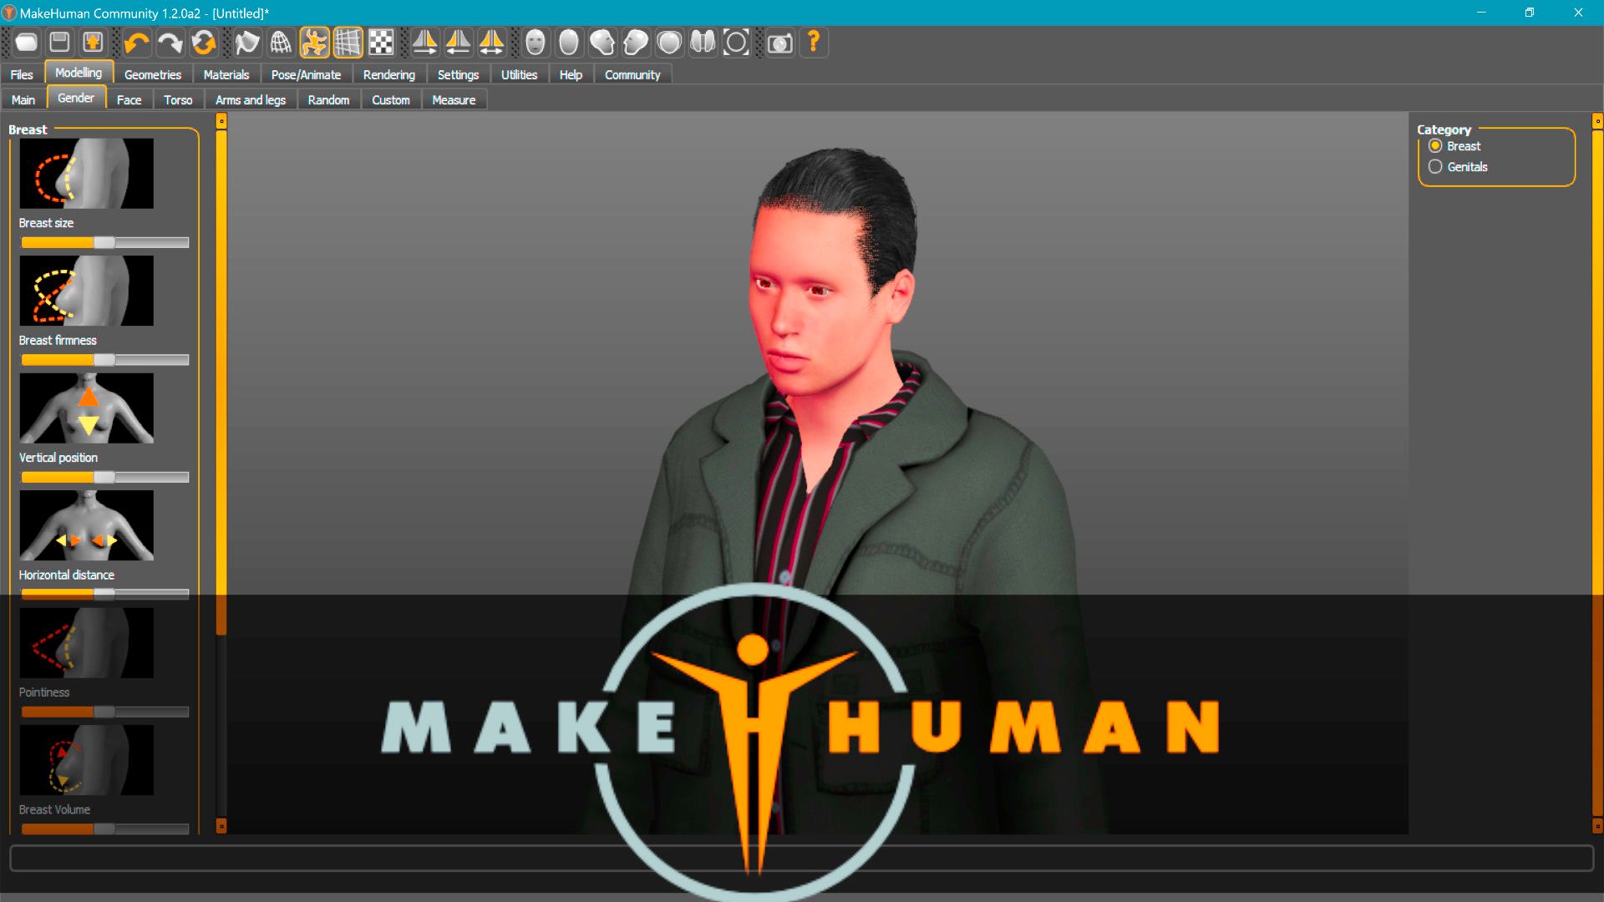Switch to the Materials tab
Viewport: 1604px width, 902px height.
click(226, 73)
